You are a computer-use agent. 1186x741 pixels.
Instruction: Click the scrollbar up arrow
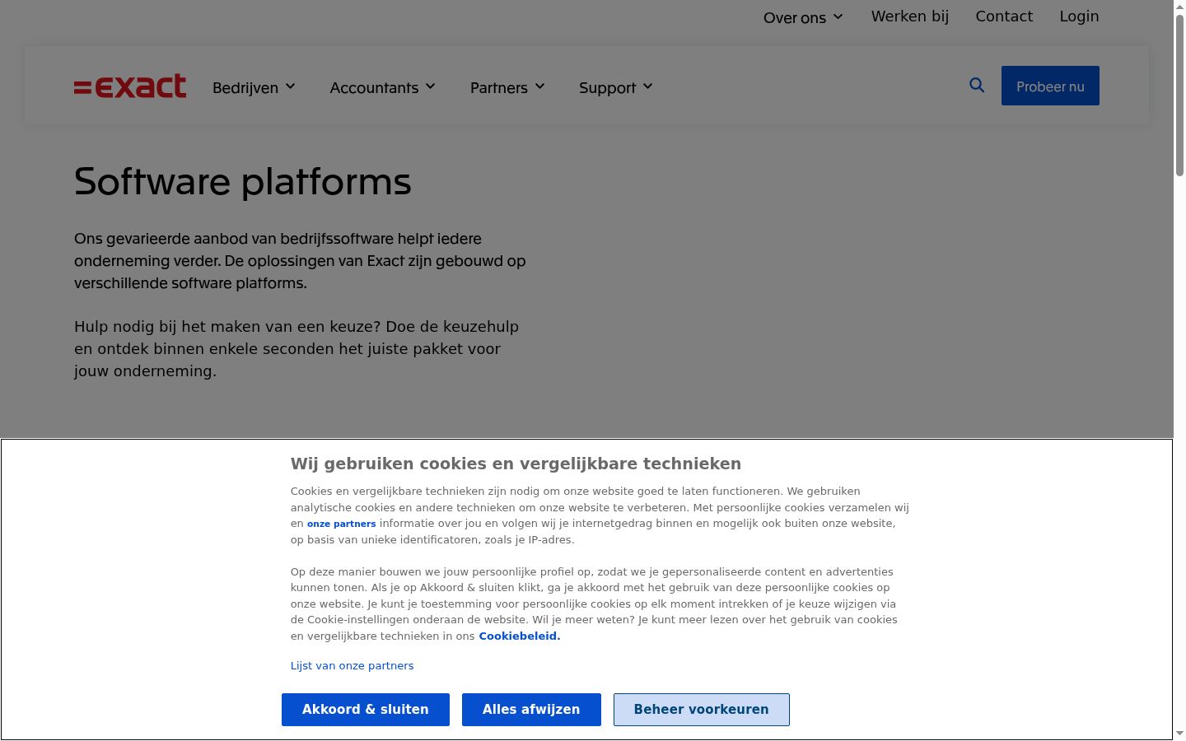1179,7
